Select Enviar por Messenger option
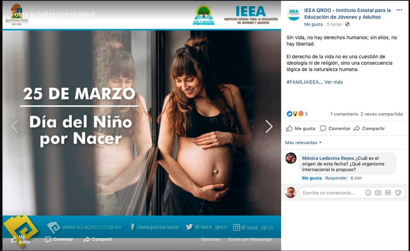Image resolution: width=410 pixels, height=251 pixels. (x=251, y=239)
